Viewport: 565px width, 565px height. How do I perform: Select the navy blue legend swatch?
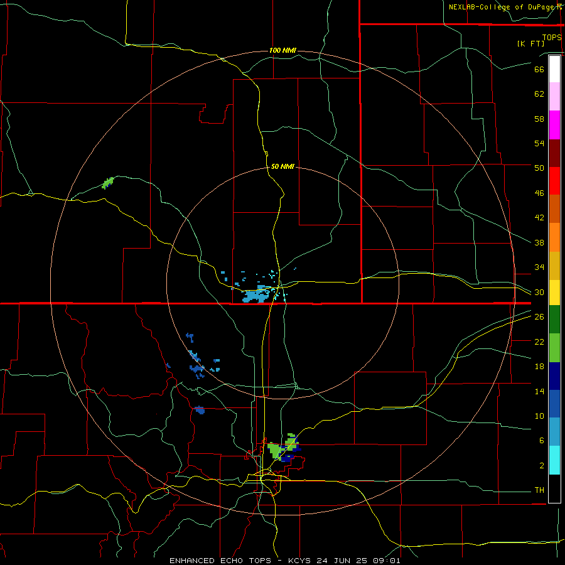click(x=554, y=376)
